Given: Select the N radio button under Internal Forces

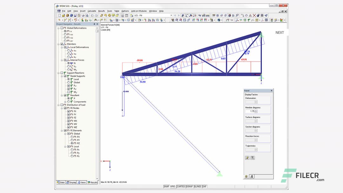Looking at the screenshot, I should 68,63.
